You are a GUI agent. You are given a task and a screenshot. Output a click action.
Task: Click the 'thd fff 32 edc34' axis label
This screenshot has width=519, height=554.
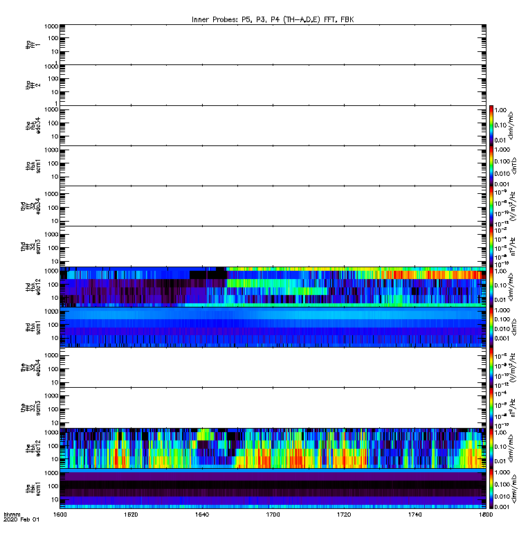tap(30, 206)
